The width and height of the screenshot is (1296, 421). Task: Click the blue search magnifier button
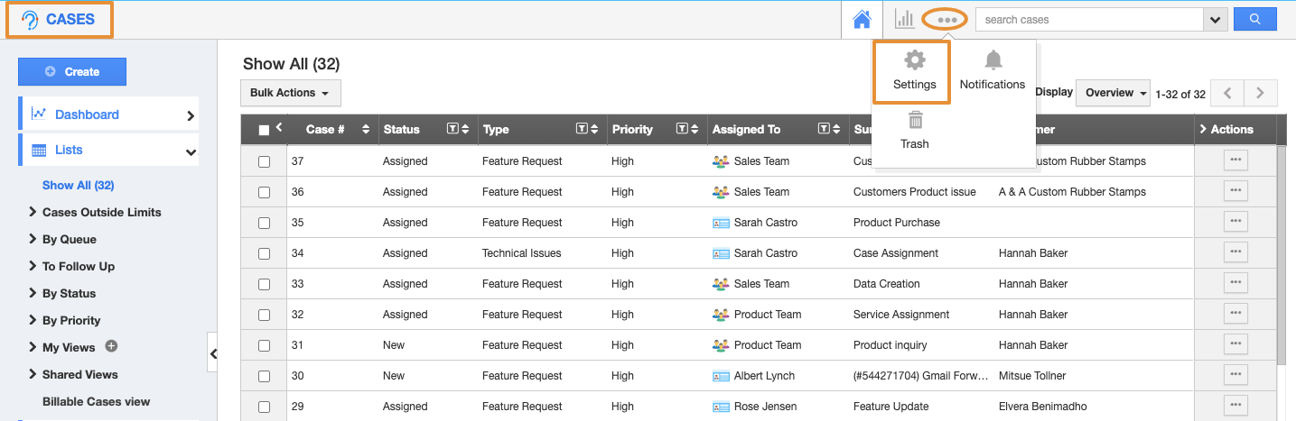click(x=1254, y=19)
